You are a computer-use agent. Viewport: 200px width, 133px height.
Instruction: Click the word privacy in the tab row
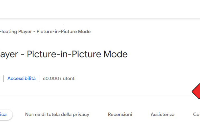[81, 115]
